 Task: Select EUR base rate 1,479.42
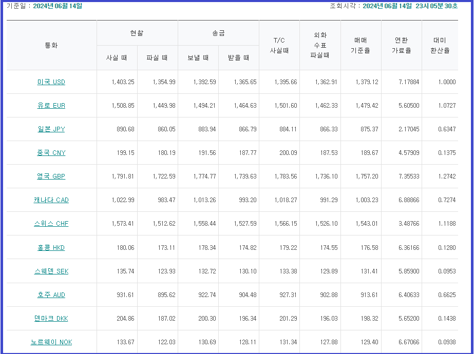point(367,105)
